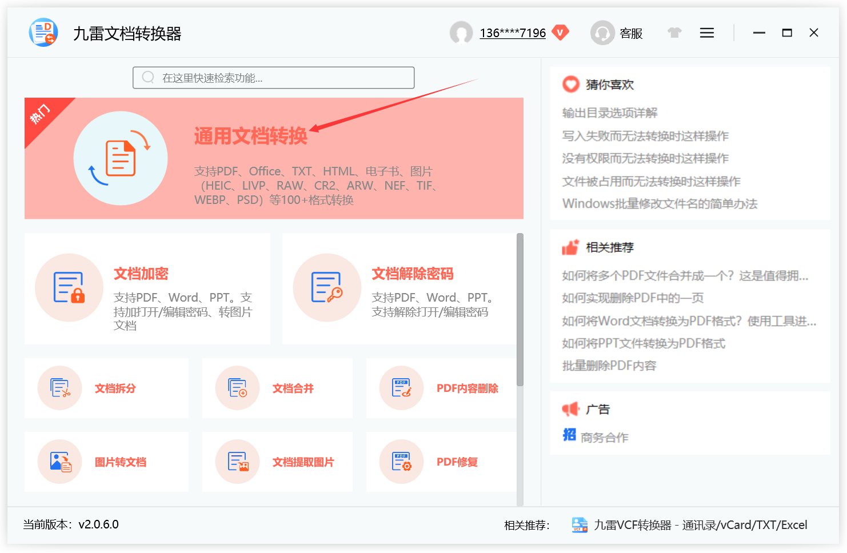Open 批量删除PDF内容 article

click(609, 366)
